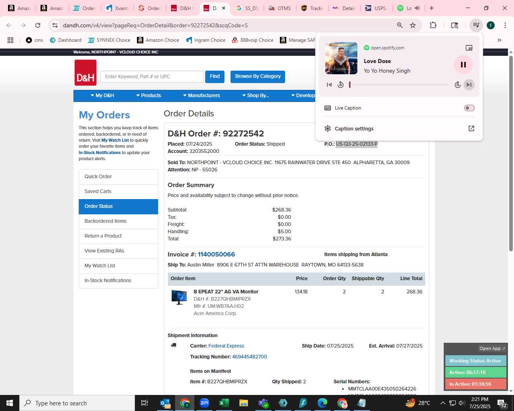Open tracking number 469445482700 link

(x=249, y=357)
